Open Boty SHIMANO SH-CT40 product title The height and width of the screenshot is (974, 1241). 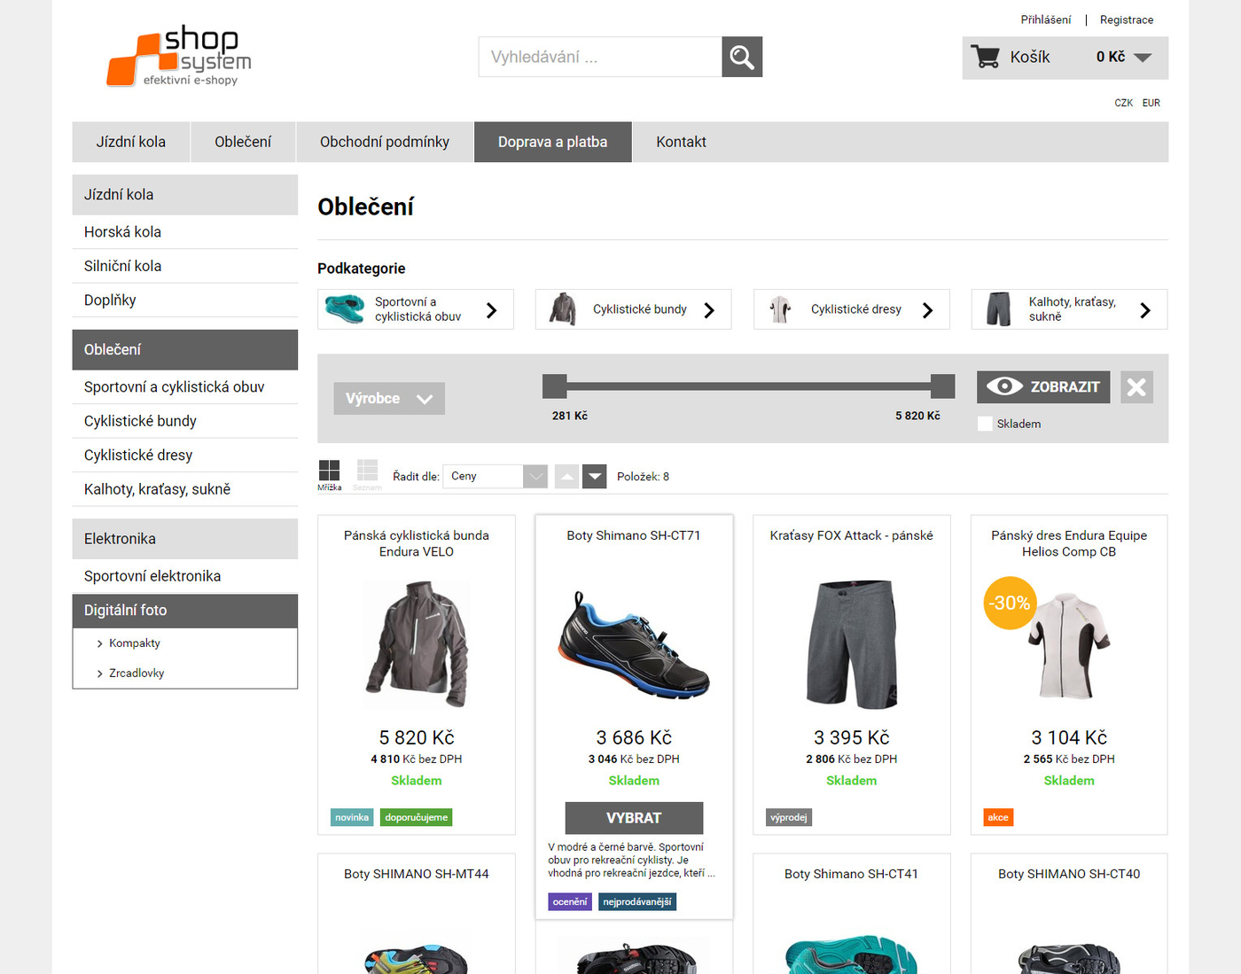(x=1069, y=874)
